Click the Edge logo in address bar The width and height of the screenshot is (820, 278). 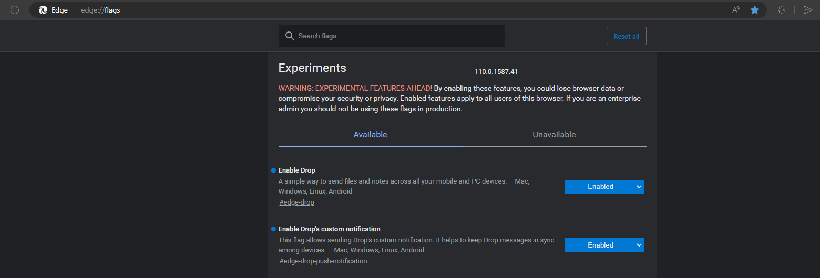point(43,10)
